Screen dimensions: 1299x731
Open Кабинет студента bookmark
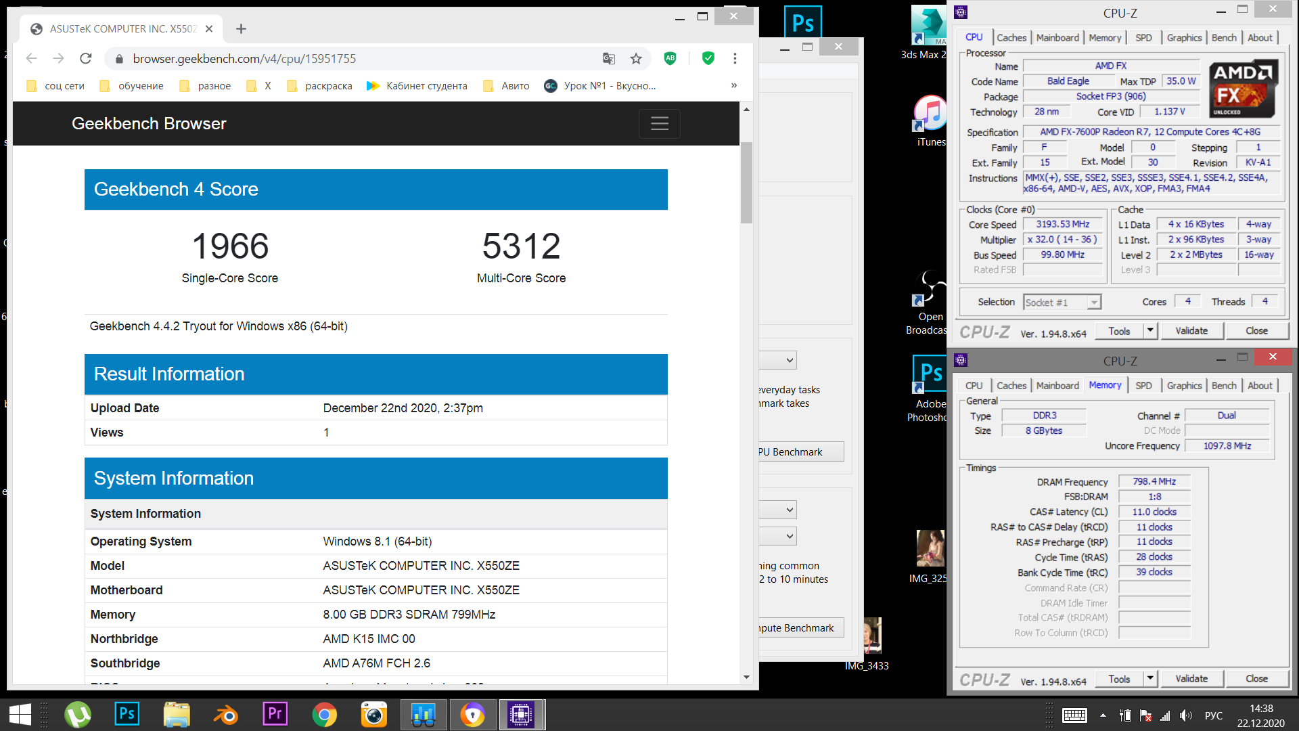click(x=417, y=86)
